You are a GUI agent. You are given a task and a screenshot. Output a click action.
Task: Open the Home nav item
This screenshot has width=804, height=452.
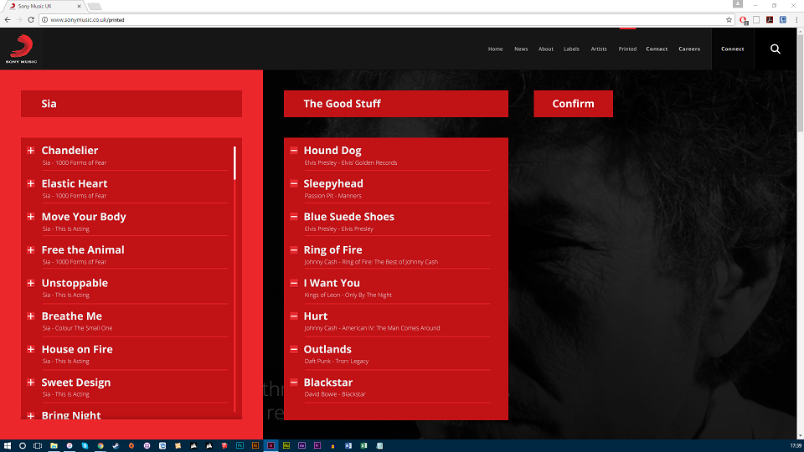pos(495,49)
